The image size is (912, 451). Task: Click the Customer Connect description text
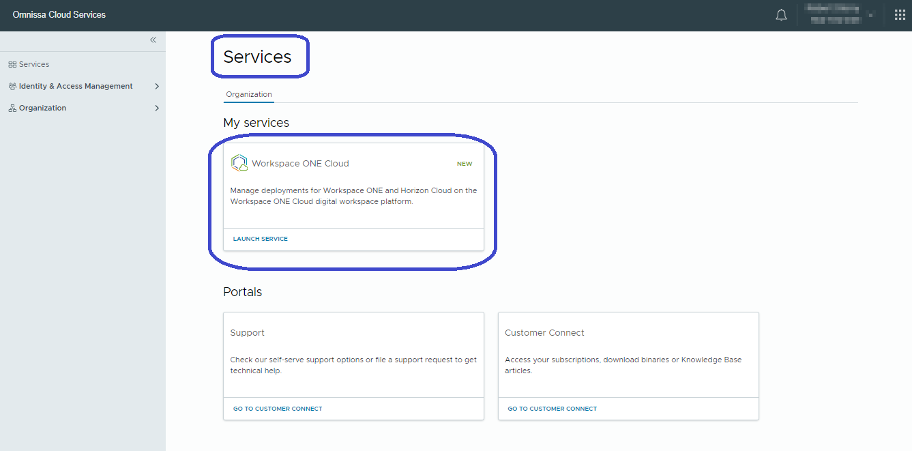pos(623,365)
